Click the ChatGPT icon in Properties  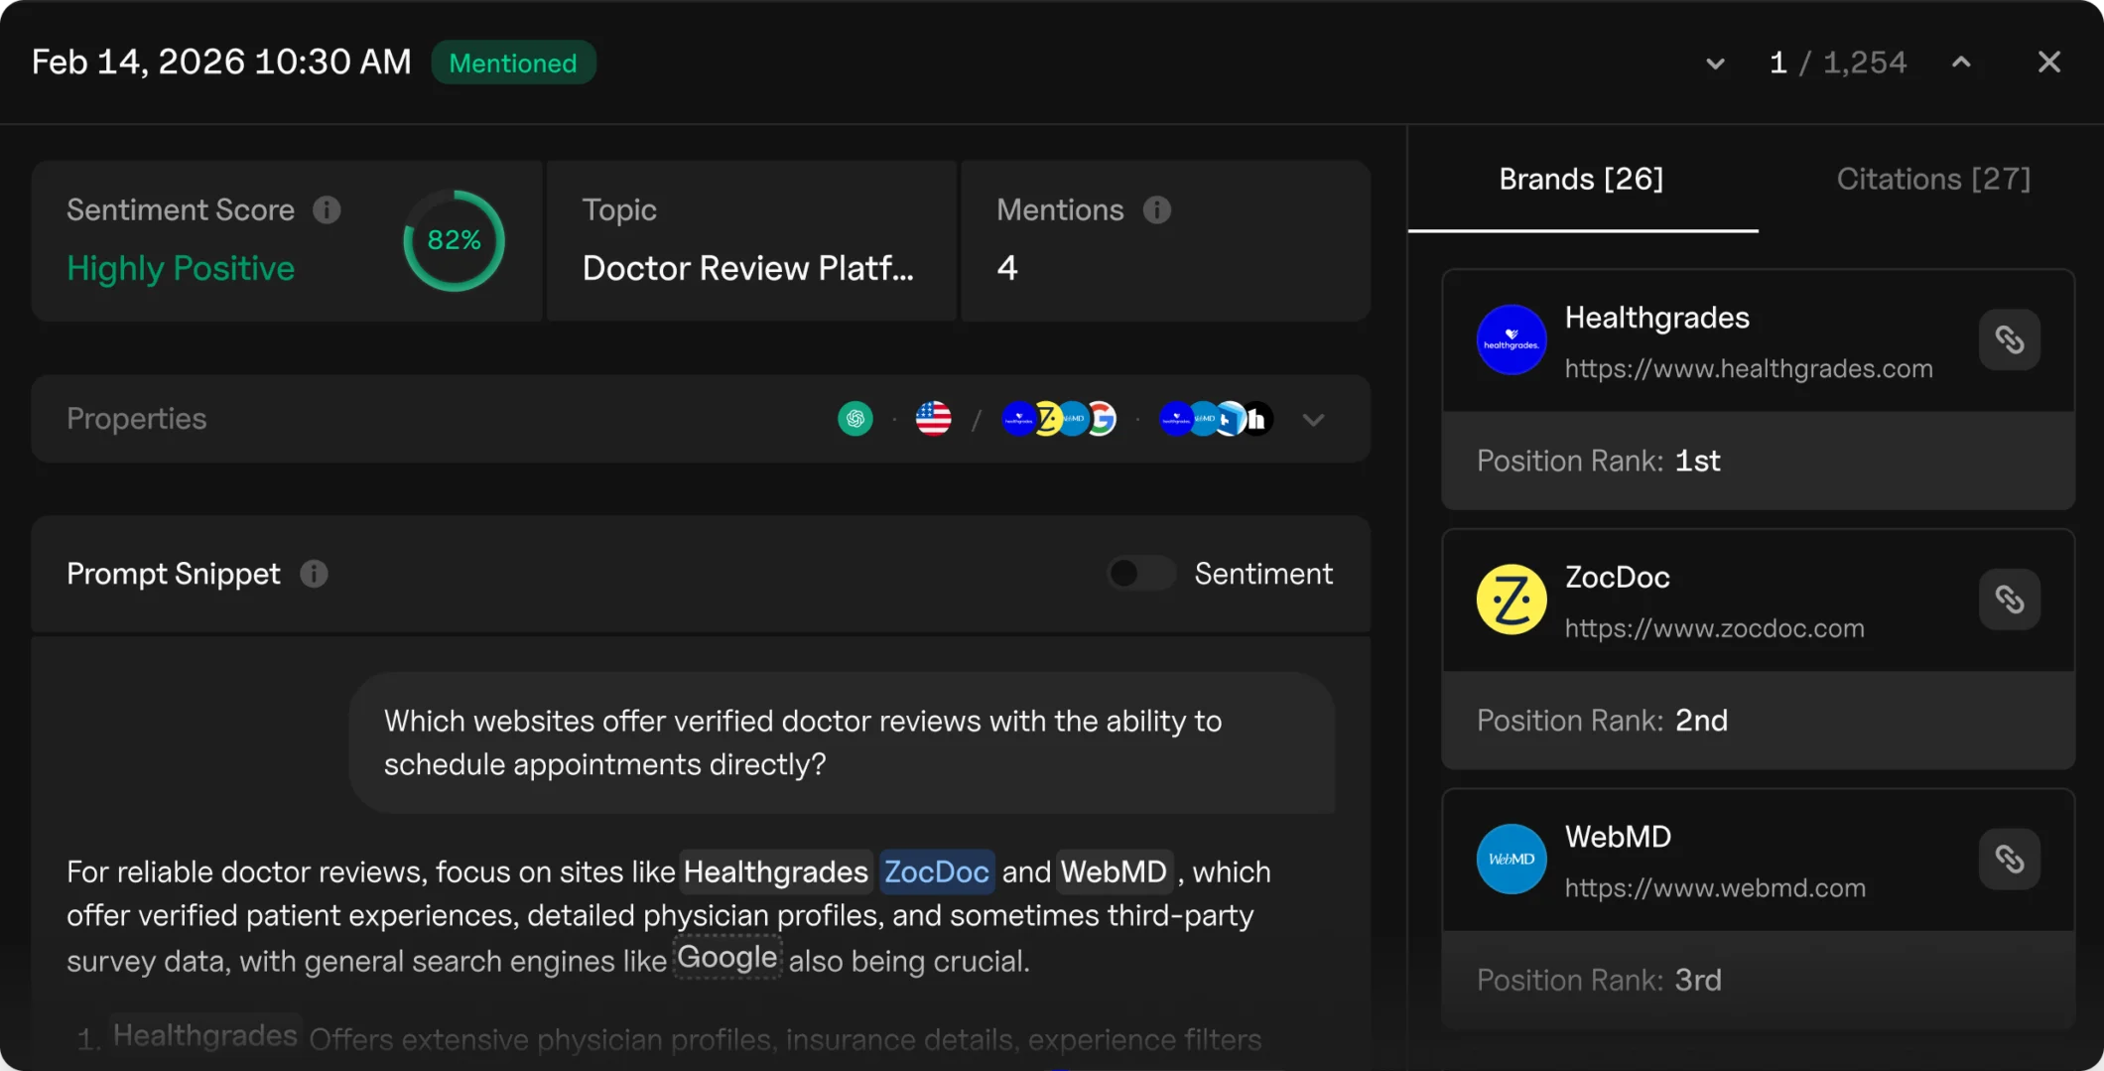(x=855, y=419)
